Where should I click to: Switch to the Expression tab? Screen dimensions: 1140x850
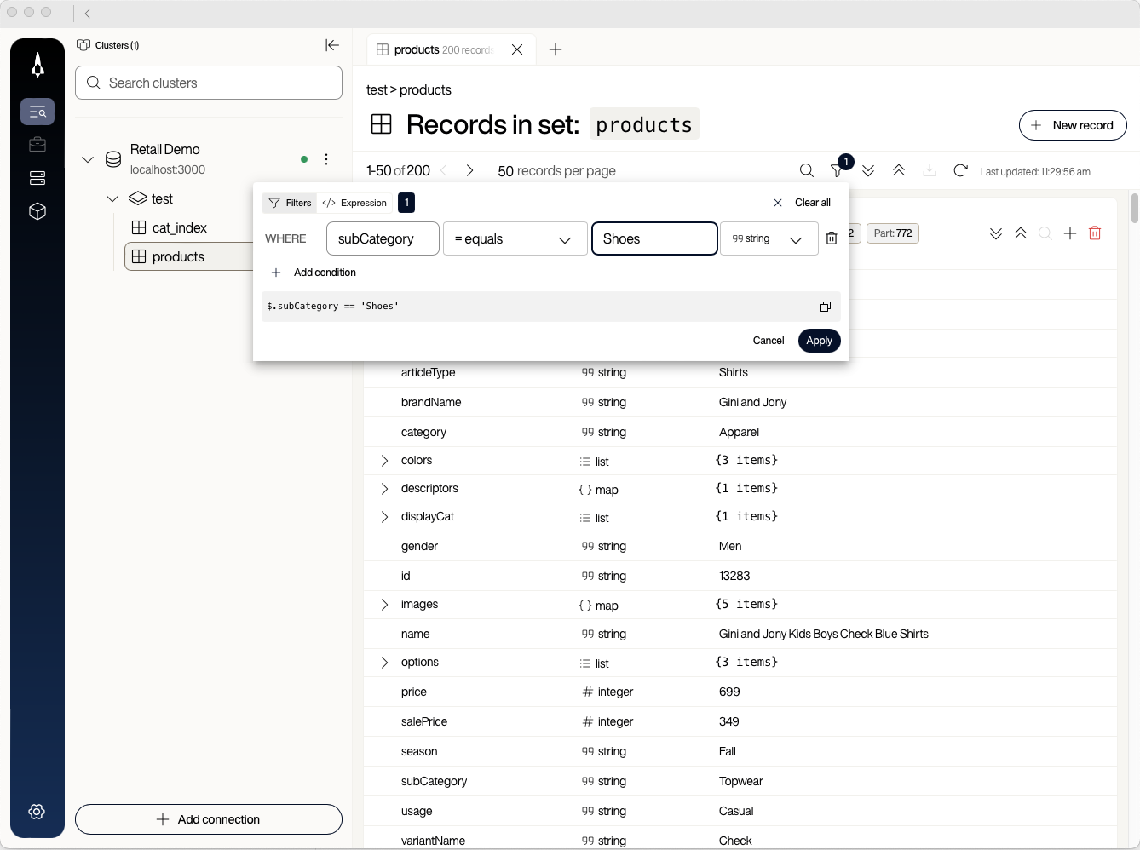coord(355,203)
